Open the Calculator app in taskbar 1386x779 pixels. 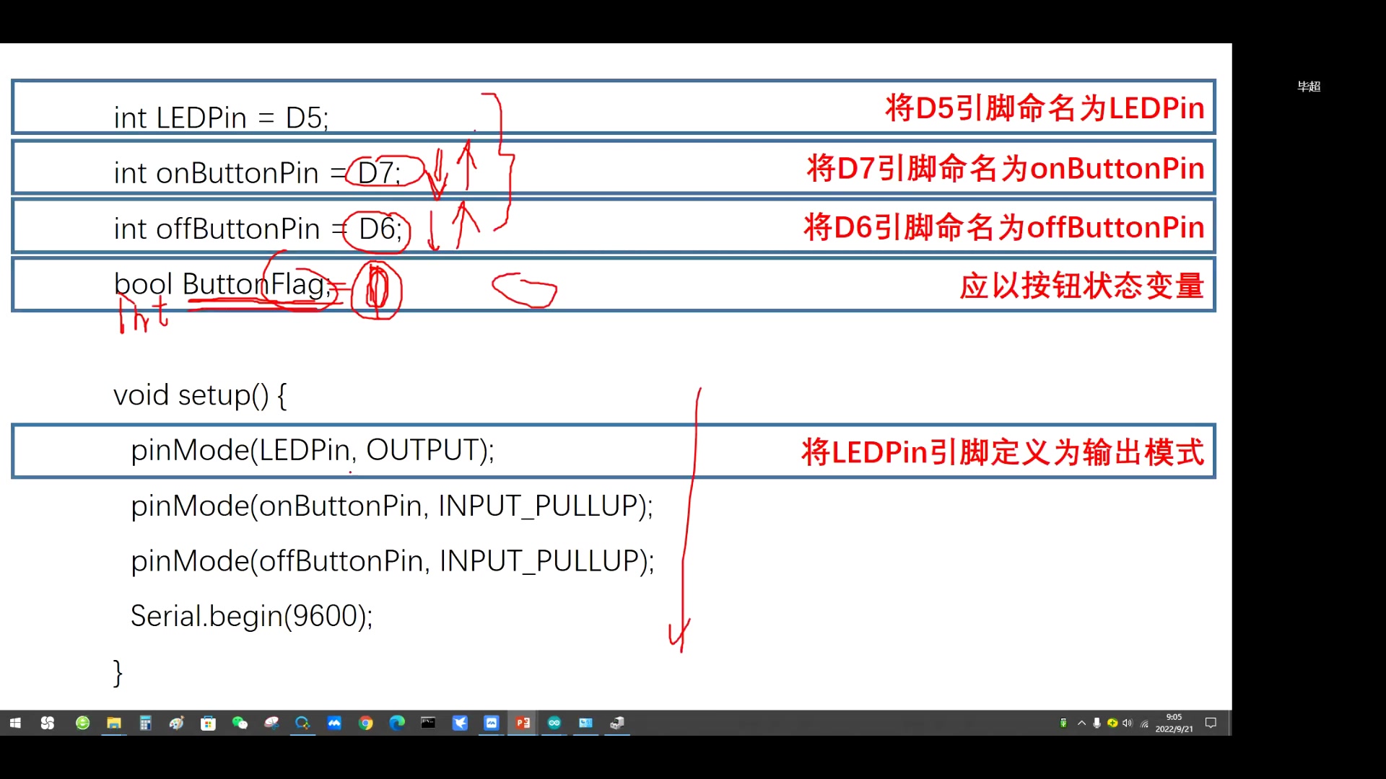coord(145,723)
